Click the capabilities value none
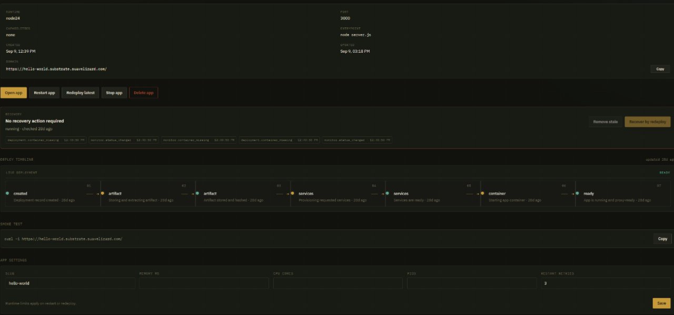The height and width of the screenshot is (315, 674). click(11, 35)
